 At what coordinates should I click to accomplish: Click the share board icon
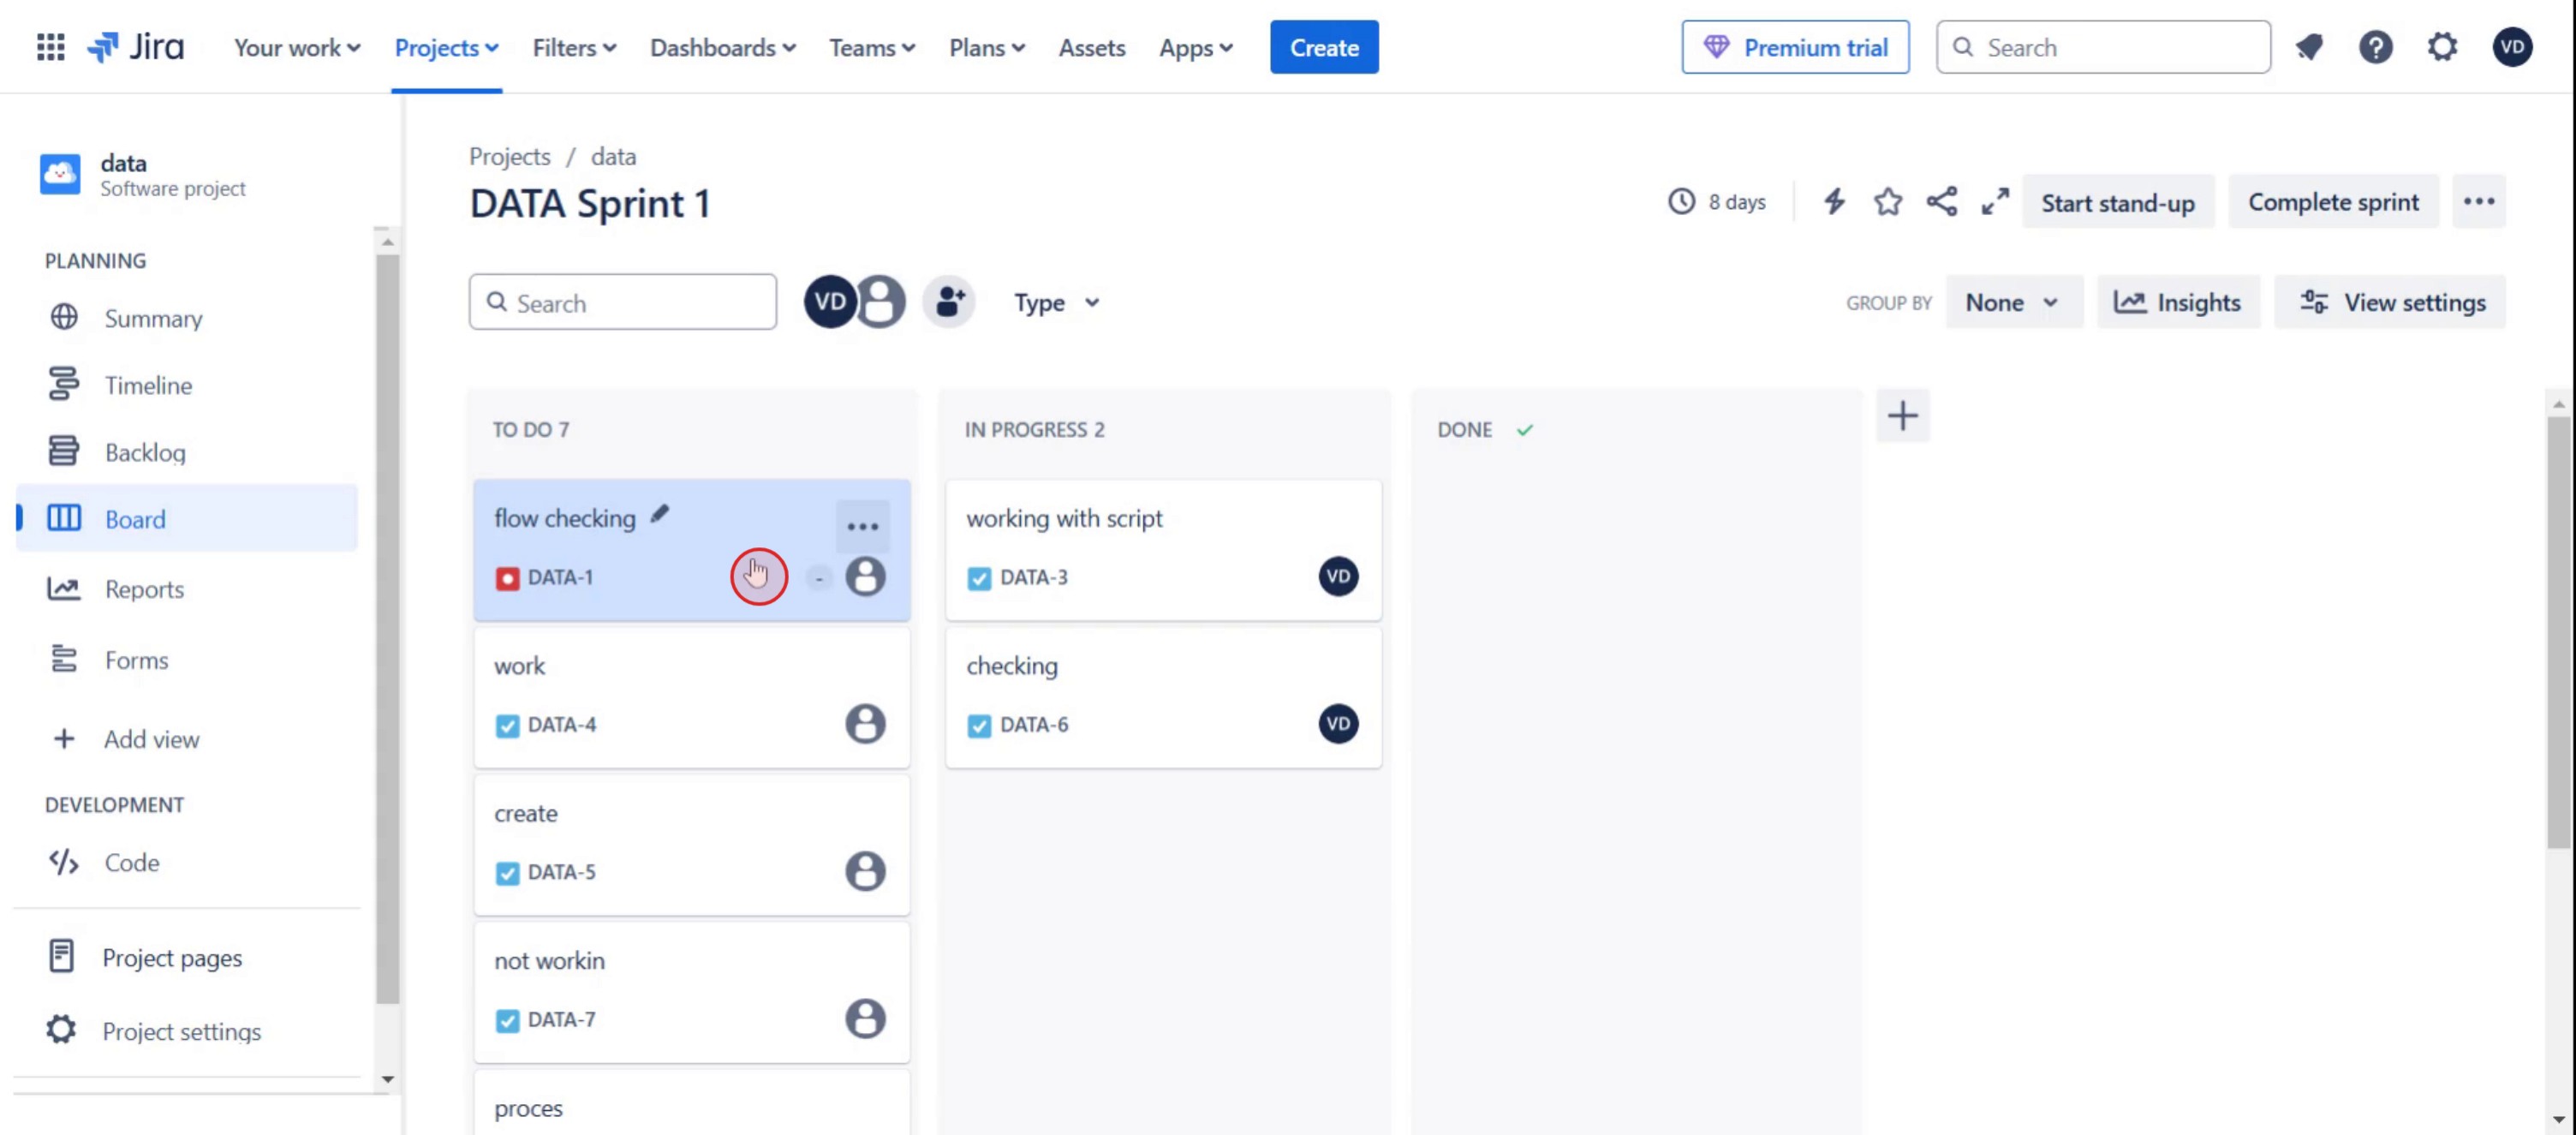1941,202
